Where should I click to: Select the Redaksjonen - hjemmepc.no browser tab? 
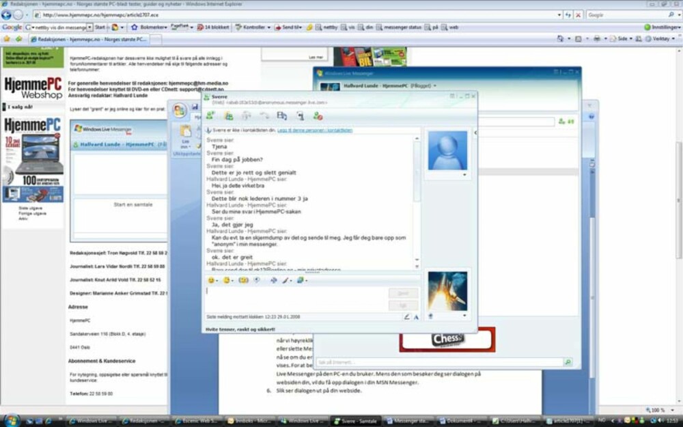[89, 39]
